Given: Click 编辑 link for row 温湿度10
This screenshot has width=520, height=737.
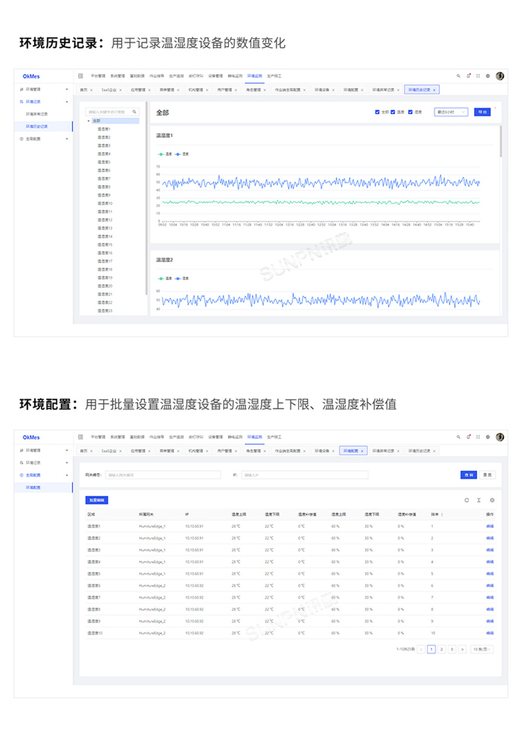Looking at the screenshot, I should [490, 633].
